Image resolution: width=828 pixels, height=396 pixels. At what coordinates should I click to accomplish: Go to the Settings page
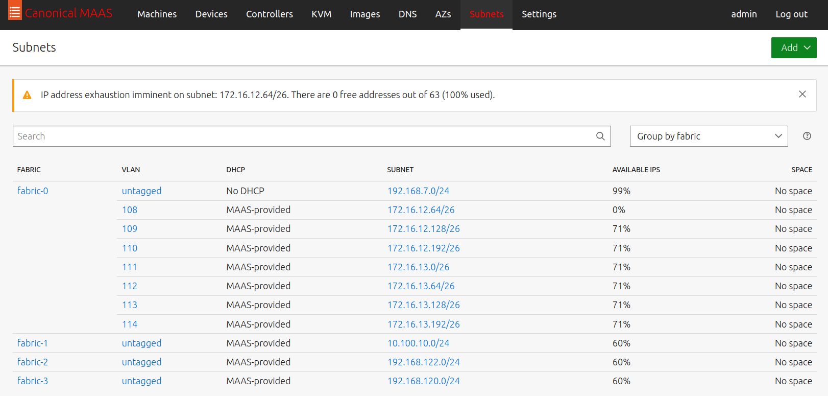click(x=539, y=14)
